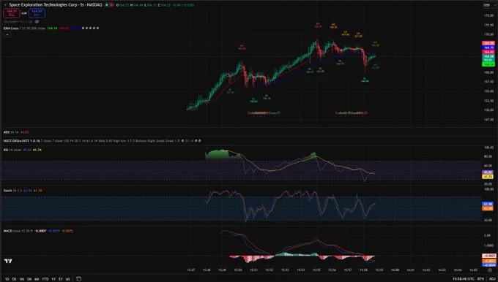Click the 15:55 time axis label
498x282 pixels.
pos(316,270)
